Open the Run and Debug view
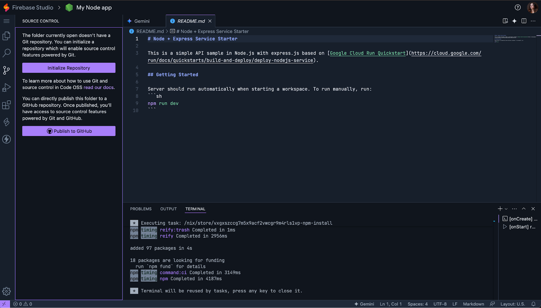 6,87
